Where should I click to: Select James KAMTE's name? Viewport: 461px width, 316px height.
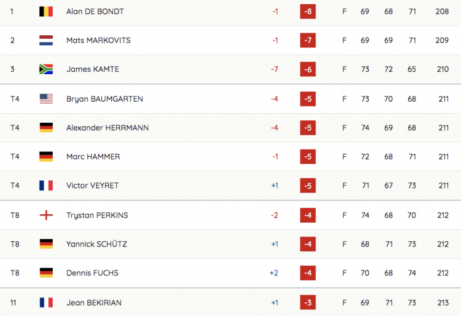pyautogui.click(x=93, y=69)
